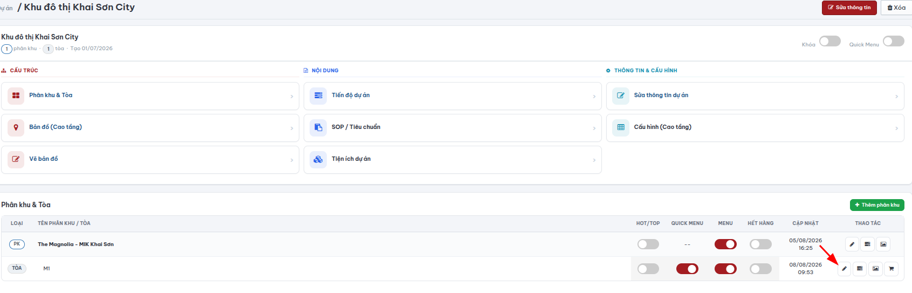Click the image icon in the M1 row
Screen dimensions: 912x293
click(x=875, y=269)
